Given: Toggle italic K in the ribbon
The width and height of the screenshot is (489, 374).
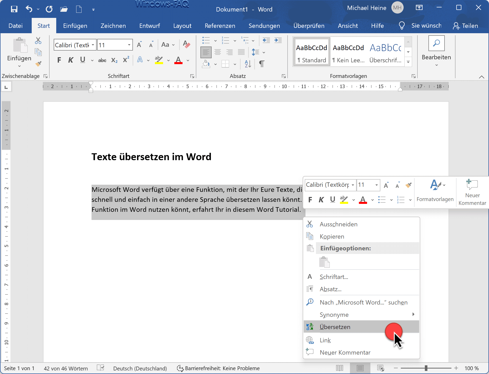Looking at the screenshot, I should click(x=71, y=60).
